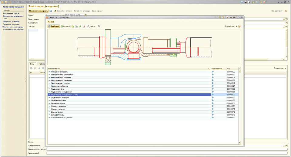Open the Найти search in Узлы toolbar

(92, 26)
